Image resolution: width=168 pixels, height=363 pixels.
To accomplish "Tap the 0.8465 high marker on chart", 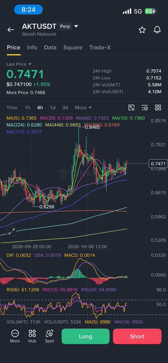I will pyautogui.click(x=92, y=127).
